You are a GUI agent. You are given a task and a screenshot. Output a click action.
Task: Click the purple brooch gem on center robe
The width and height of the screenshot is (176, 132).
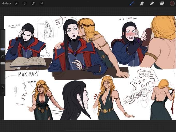(x=75, y=53)
